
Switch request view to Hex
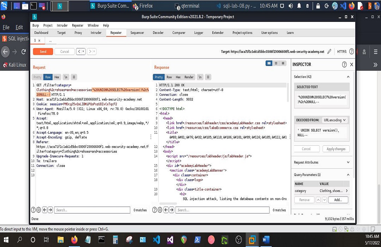57,77
